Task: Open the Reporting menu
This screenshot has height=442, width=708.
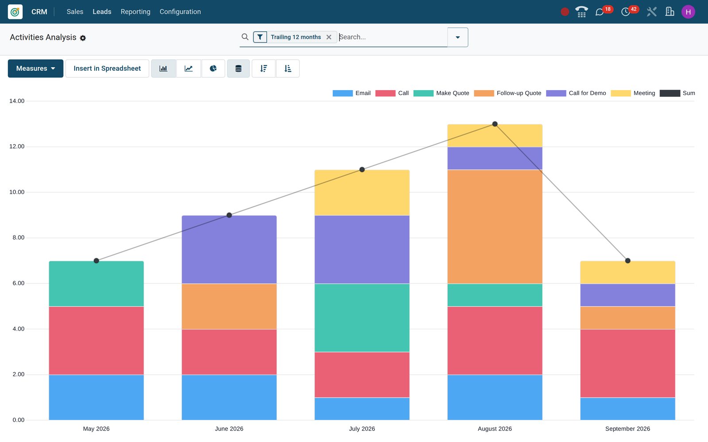Action: pyautogui.click(x=135, y=12)
